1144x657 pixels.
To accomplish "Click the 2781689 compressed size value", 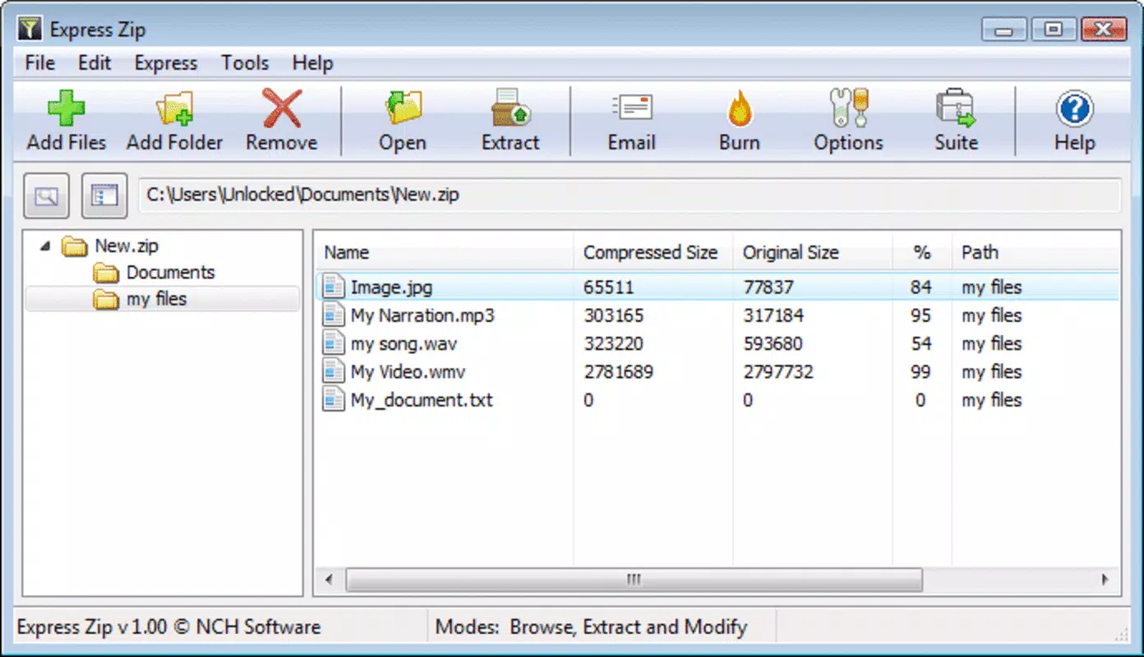I will (618, 371).
